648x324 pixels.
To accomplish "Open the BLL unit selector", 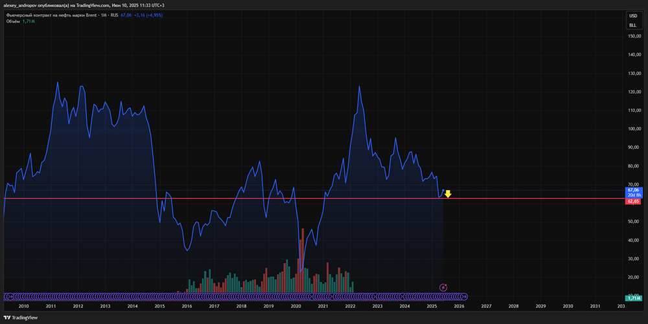I will coord(633,25).
